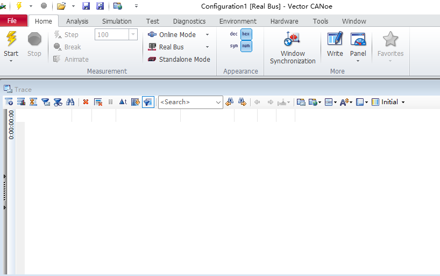The height and width of the screenshot is (276, 440).
Task: Expand the Initial column layout dropdown
Action: [403, 102]
